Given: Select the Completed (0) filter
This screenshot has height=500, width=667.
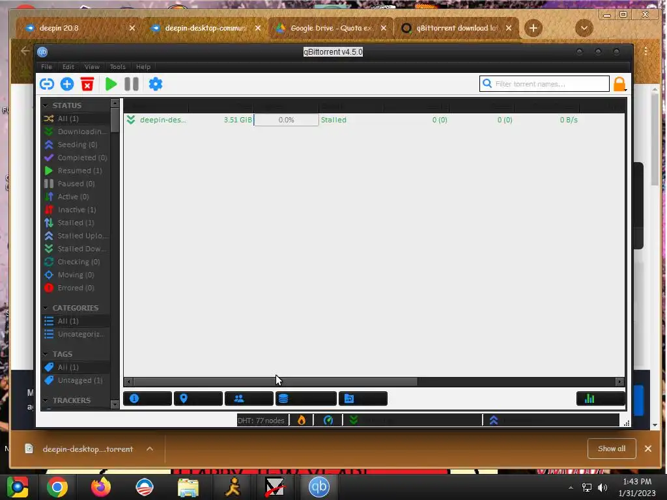Looking at the screenshot, I should tap(76, 158).
